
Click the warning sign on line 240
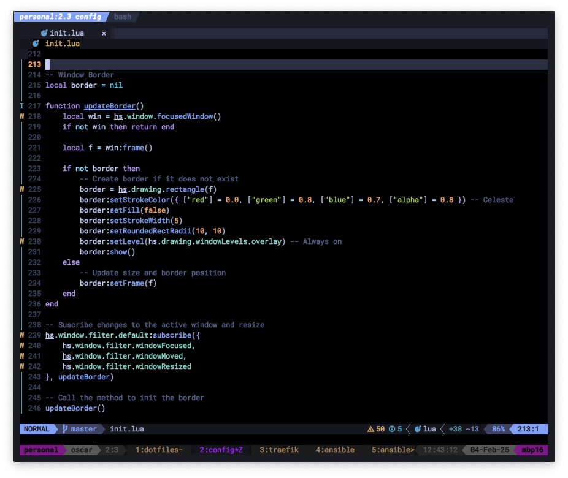pos(21,346)
